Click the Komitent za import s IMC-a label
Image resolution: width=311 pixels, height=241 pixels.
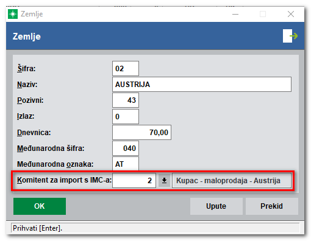click(65, 180)
